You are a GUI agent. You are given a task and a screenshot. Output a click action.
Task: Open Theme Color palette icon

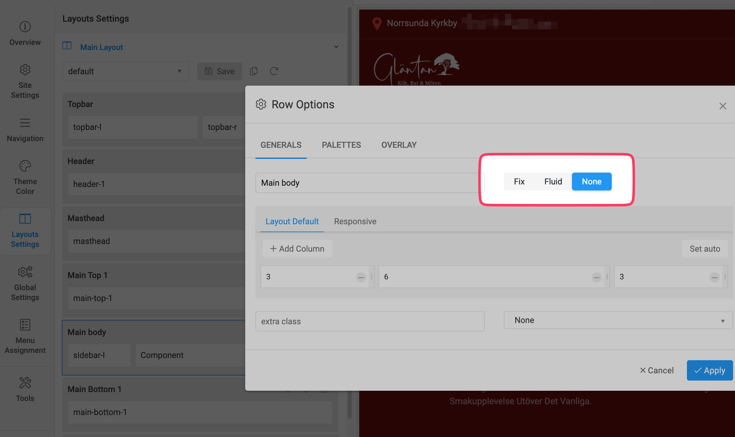click(25, 166)
